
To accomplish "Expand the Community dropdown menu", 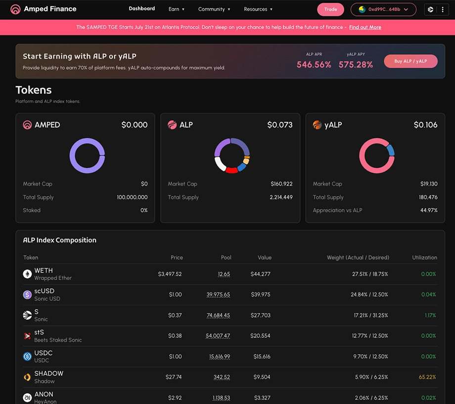I will pos(214,9).
